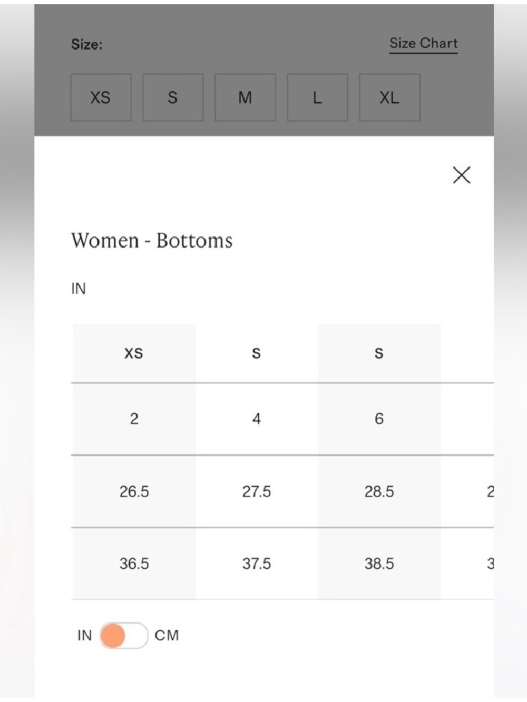Image resolution: width=527 pixels, height=702 pixels.
Task: Toggle units from IN to CM
Action: pos(123,635)
